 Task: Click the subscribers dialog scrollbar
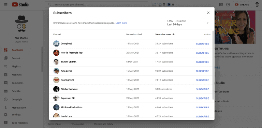point(213,65)
